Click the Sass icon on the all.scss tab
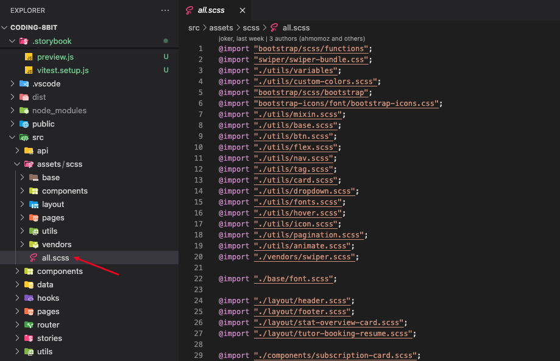560x361 pixels. [190, 10]
